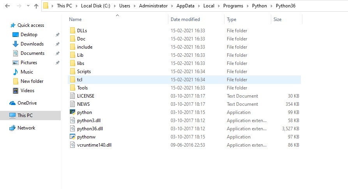
Task: Select This PC in address breadcrumb
Action: [64, 6]
